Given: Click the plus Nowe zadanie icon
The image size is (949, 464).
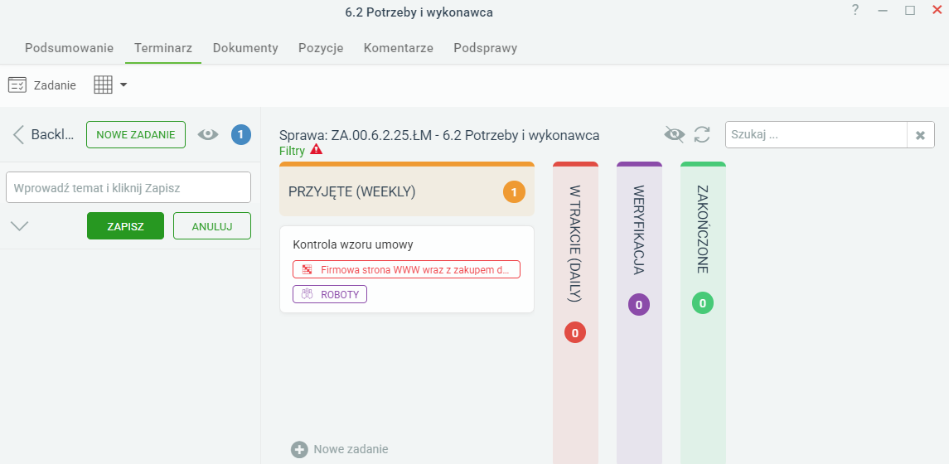Looking at the screenshot, I should [299, 449].
